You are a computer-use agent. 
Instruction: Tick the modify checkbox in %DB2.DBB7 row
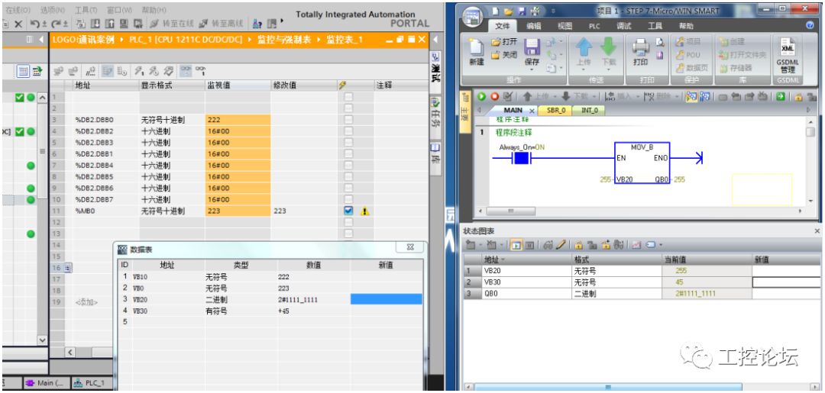(x=348, y=199)
